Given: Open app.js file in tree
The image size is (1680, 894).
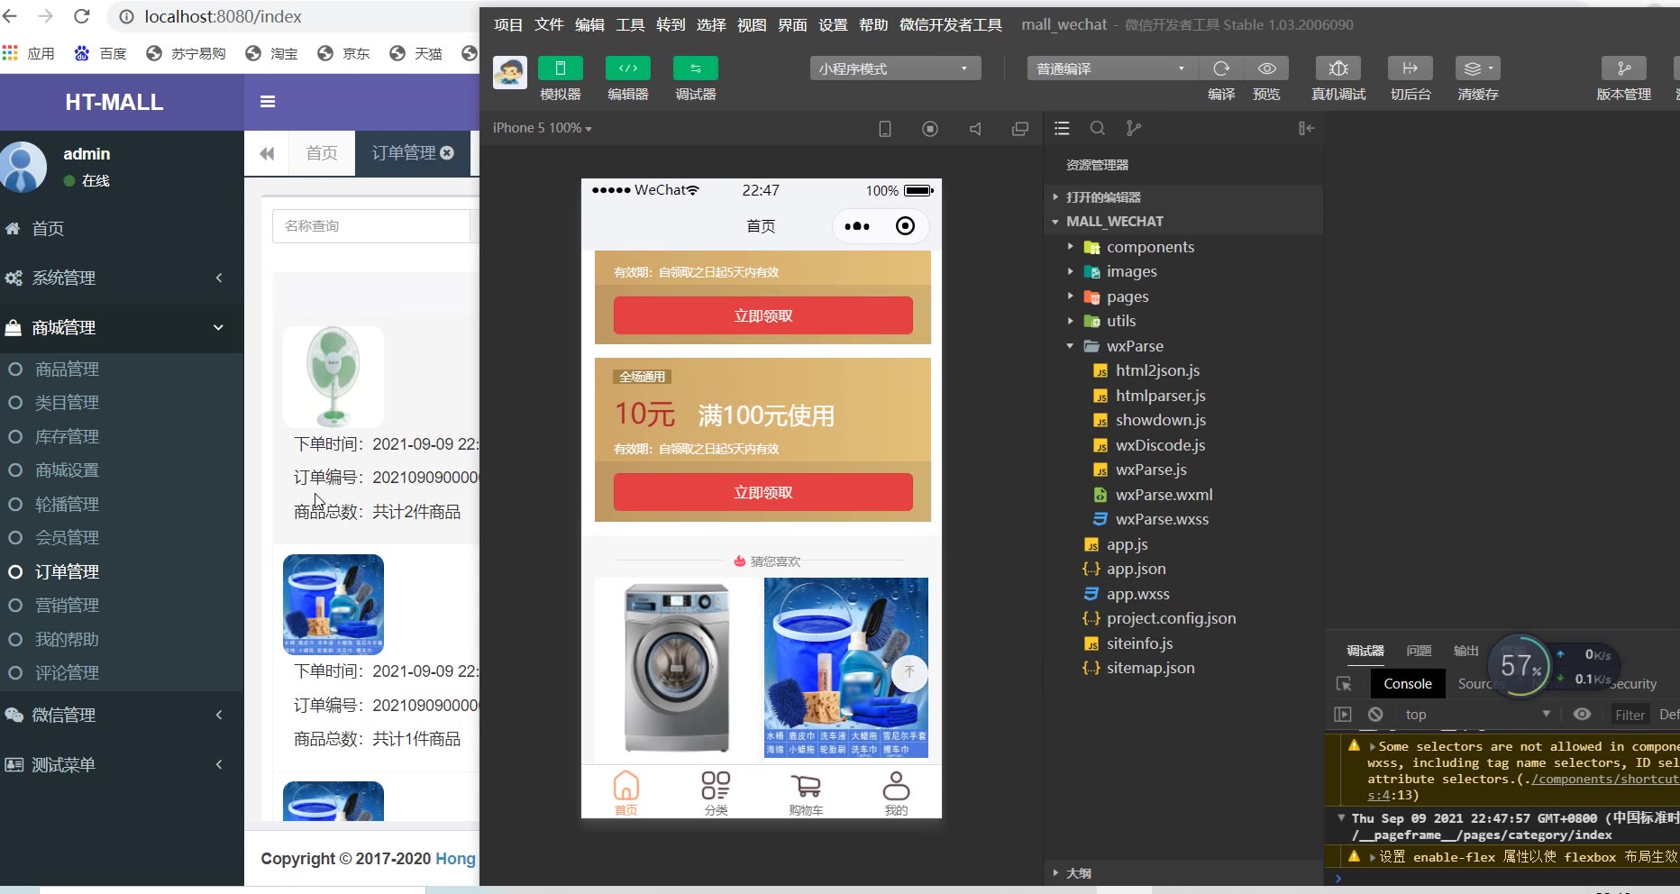Looking at the screenshot, I should click(1127, 544).
